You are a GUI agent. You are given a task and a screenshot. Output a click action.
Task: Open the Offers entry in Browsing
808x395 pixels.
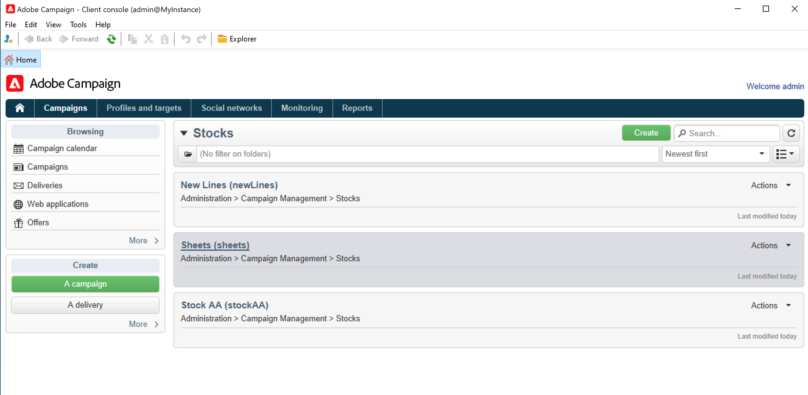point(38,223)
